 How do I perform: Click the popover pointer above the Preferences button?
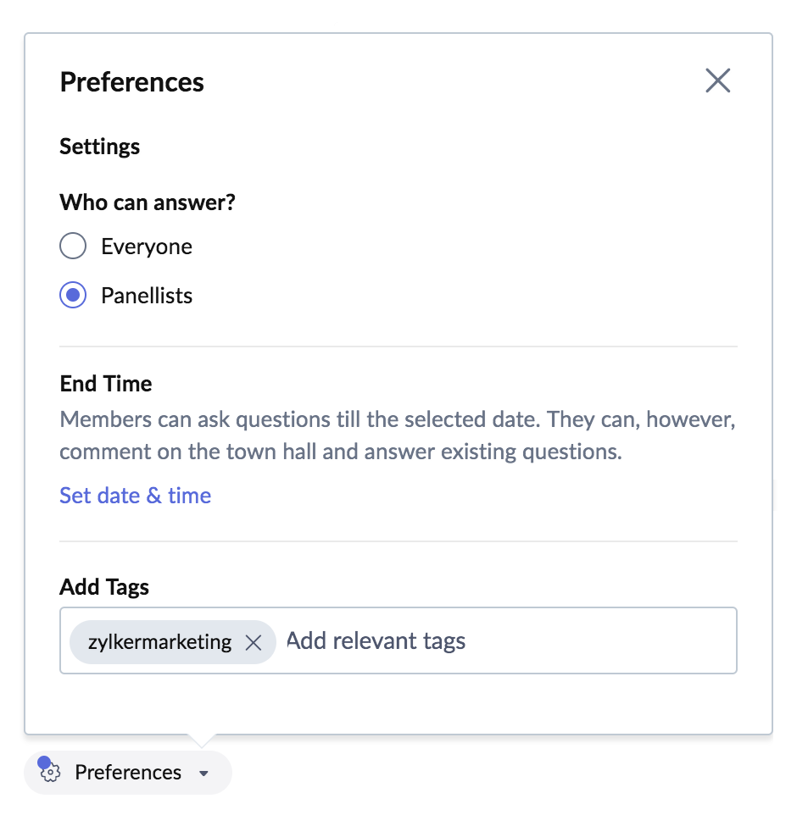[x=200, y=740]
